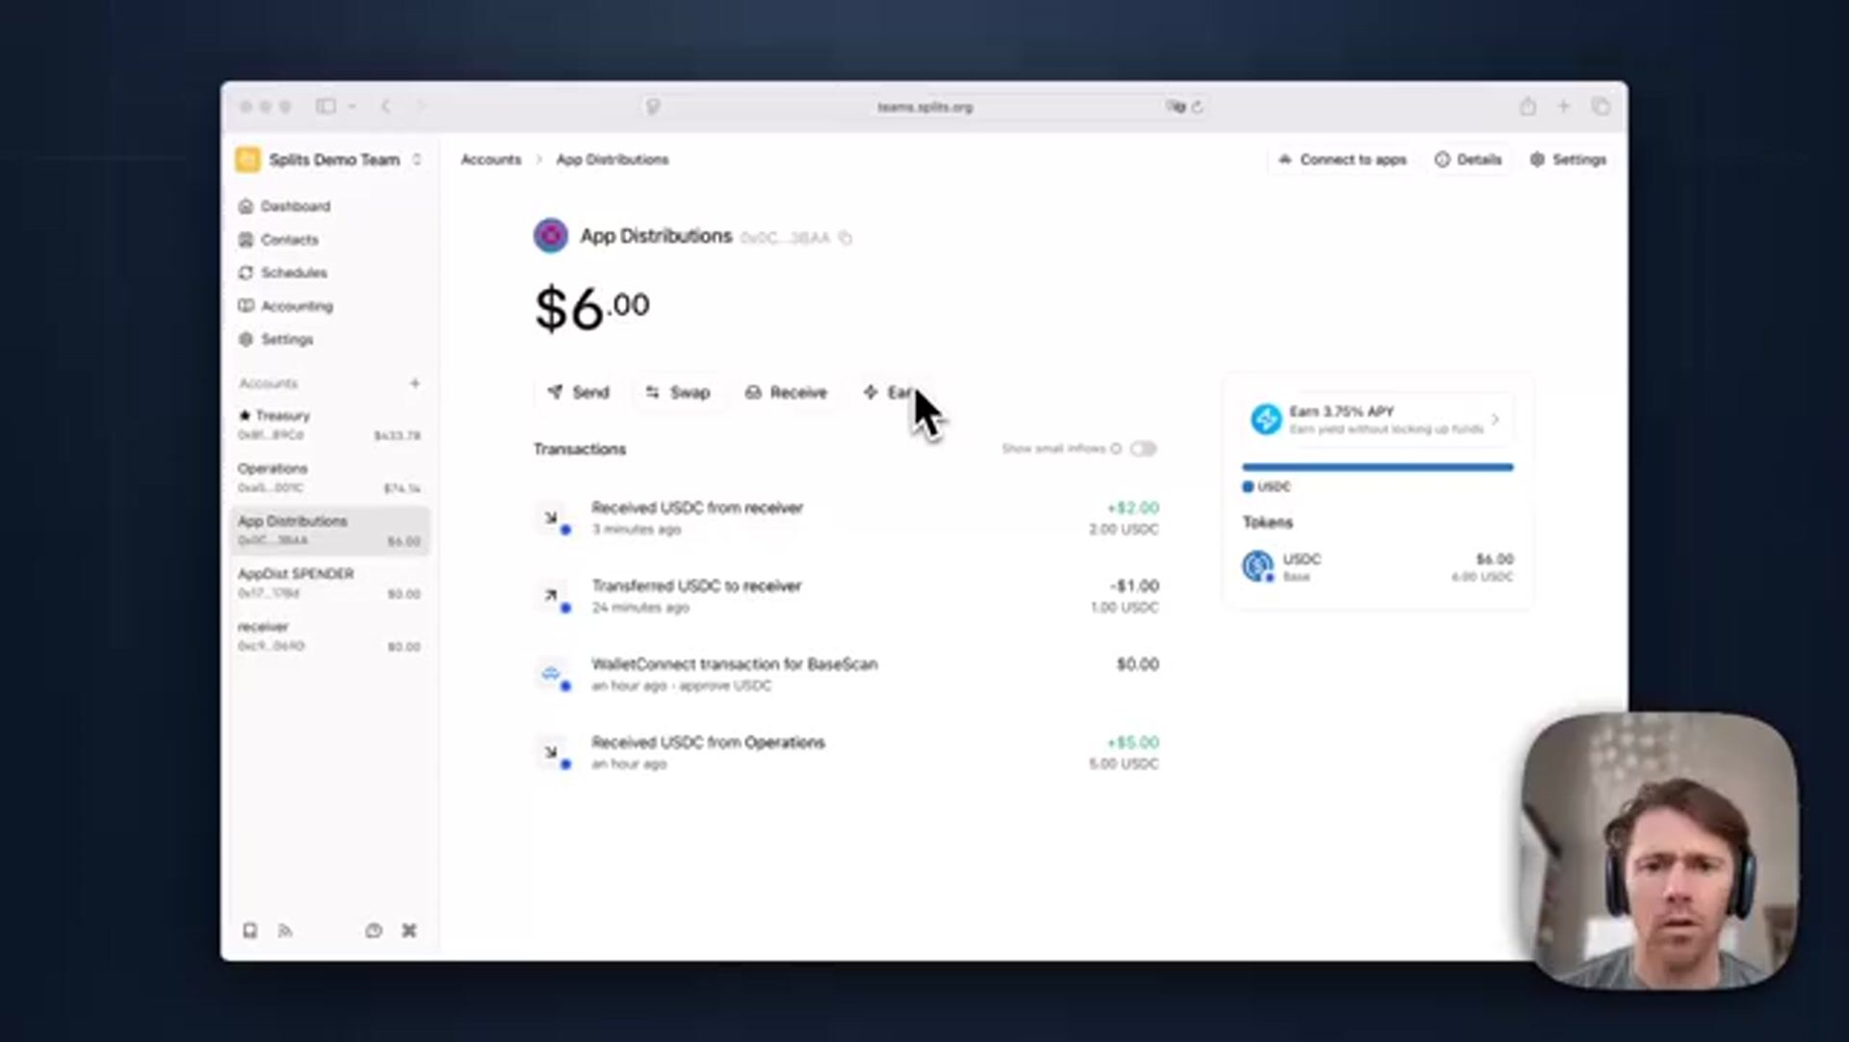
Task: Open Dashboard from sidebar
Action: coord(295,206)
